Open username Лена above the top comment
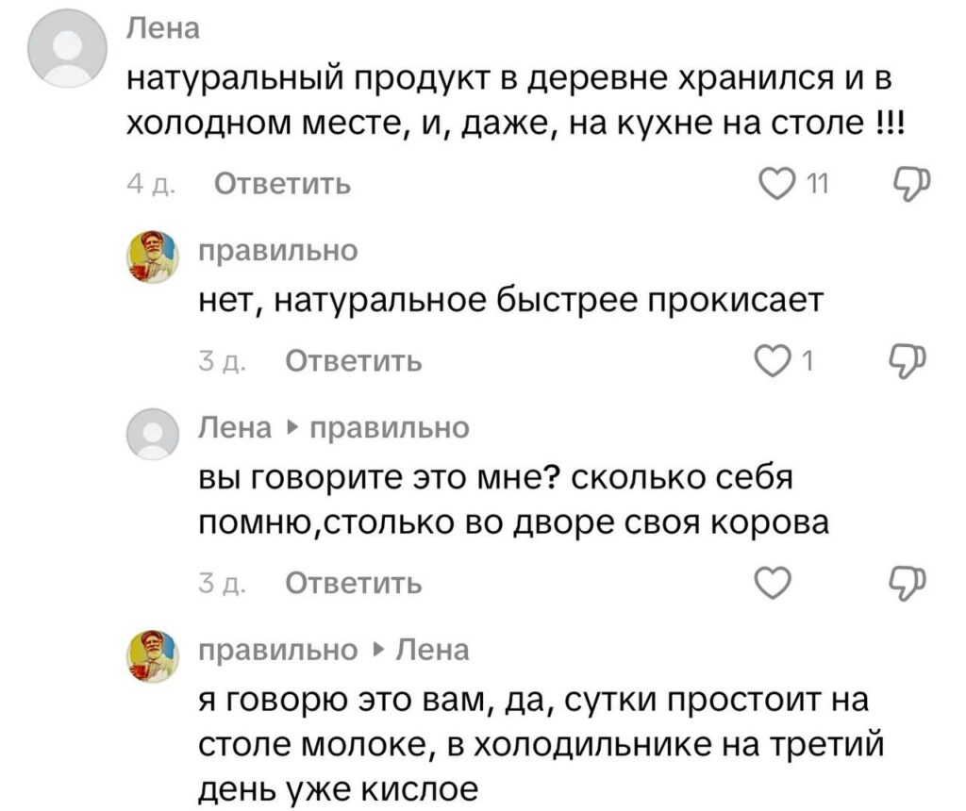Image resolution: width=966 pixels, height=811 pixels. click(162, 29)
